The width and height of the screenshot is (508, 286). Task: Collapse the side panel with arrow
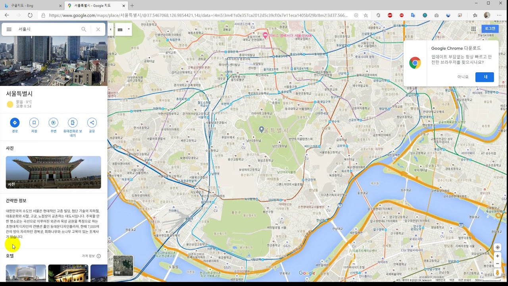click(110, 29)
